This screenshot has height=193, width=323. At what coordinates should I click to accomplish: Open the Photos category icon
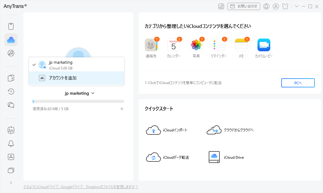tap(196, 45)
